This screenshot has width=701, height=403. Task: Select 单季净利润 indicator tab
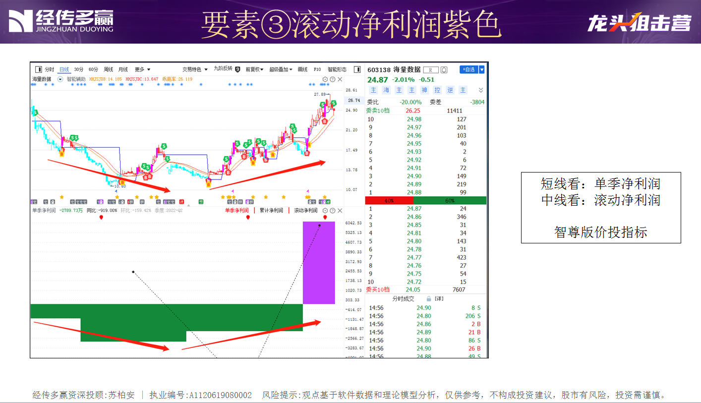(x=236, y=210)
